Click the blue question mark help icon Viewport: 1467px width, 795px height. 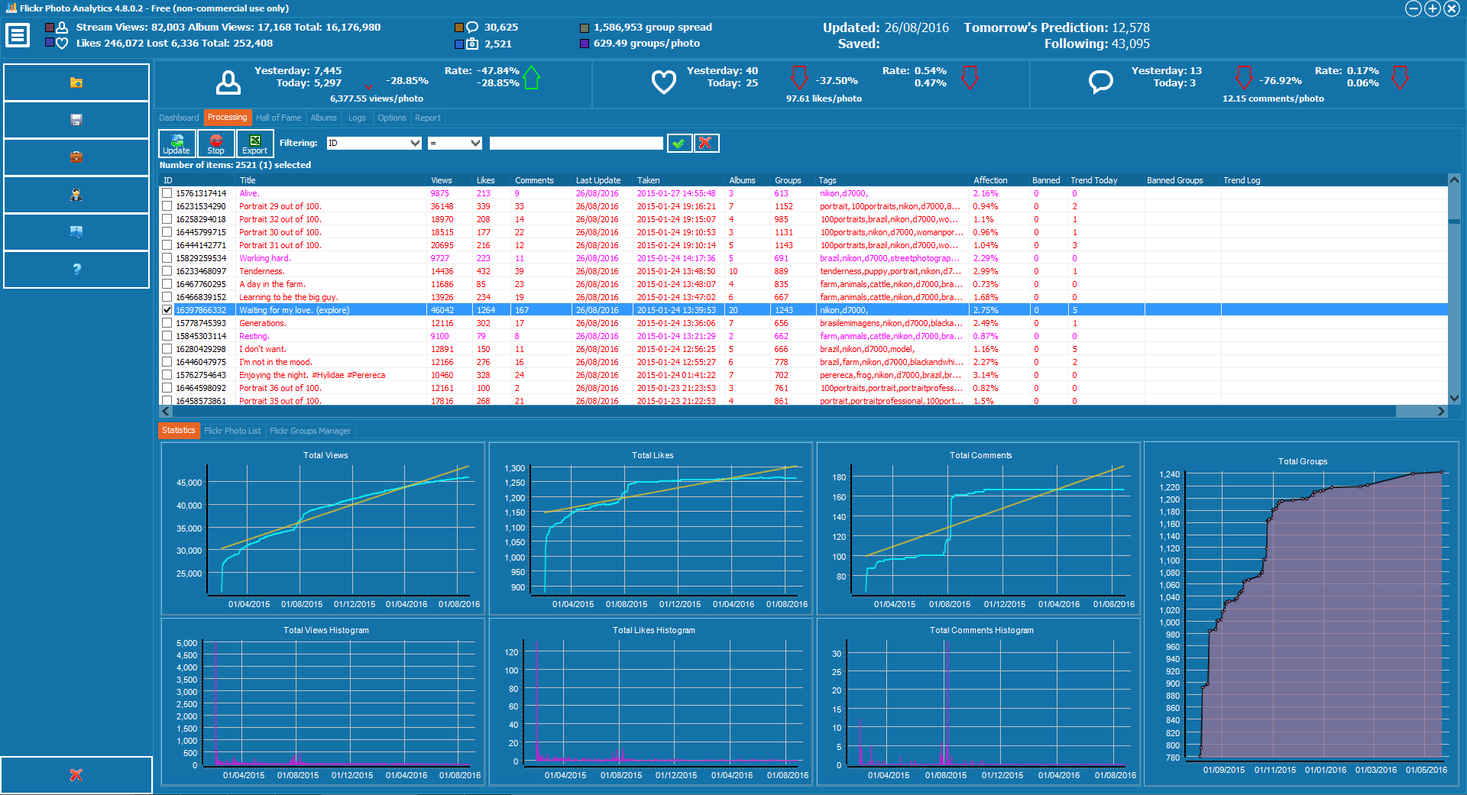pos(76,270)
